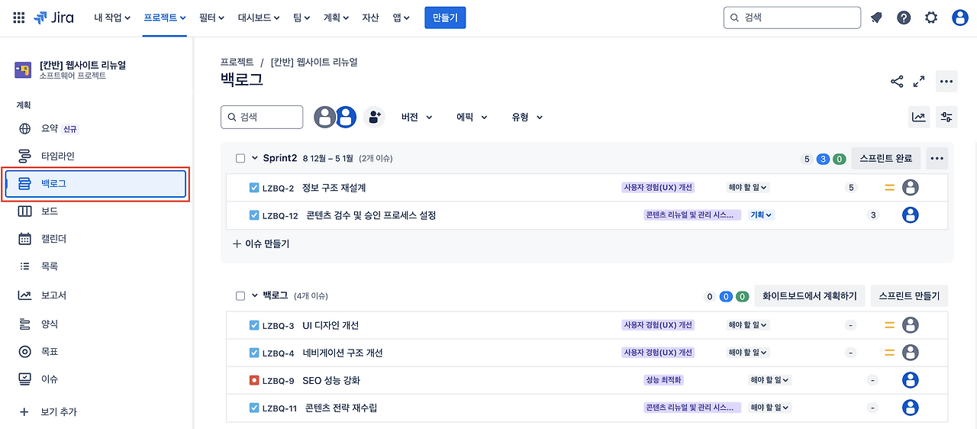The height and width of the screenshot is (429, 977).
Task: Click the 콘텐츠 리뉴얼 epic label on LZBQ-11
Action: coord(692,408)
